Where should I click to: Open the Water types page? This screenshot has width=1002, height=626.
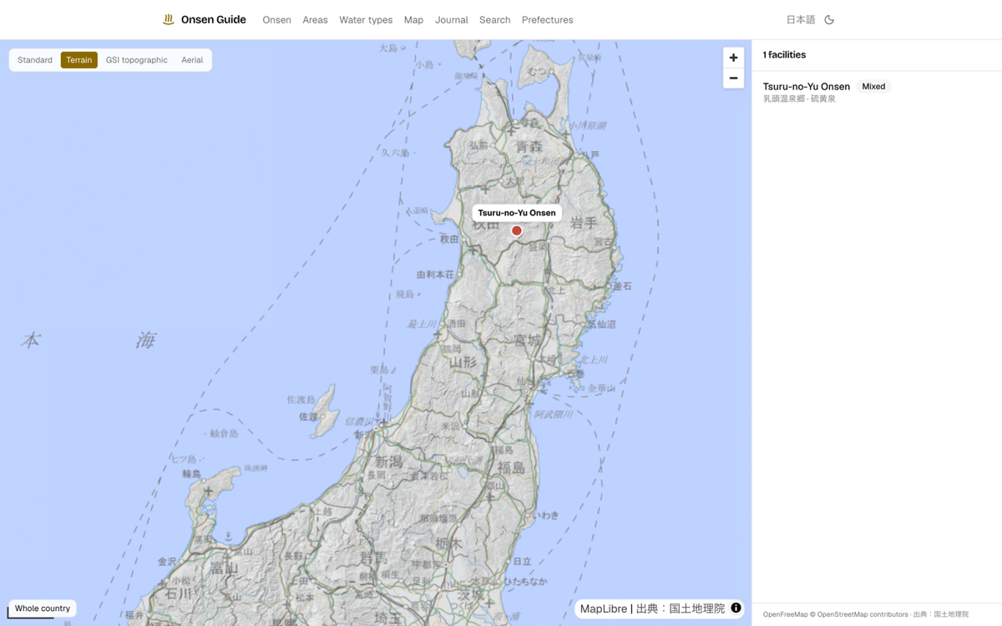[366, 20]
